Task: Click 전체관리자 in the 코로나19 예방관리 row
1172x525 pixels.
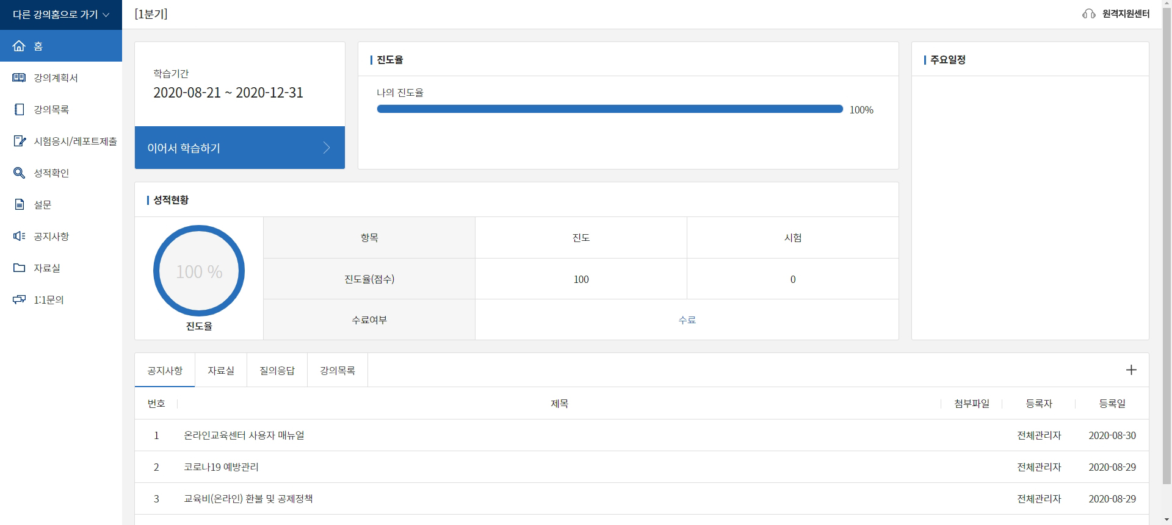Action: (x=1039, y=467)
